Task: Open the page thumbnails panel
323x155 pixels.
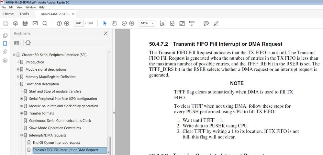Action: click(x=5, y=35)
